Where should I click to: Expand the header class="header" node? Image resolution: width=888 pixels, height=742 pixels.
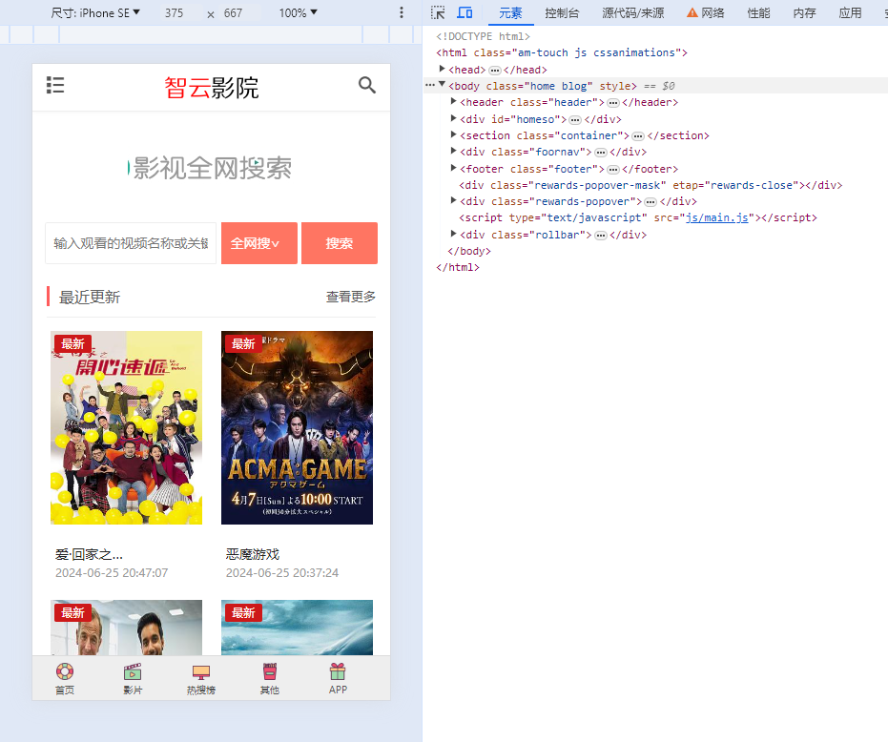[454, 102]
